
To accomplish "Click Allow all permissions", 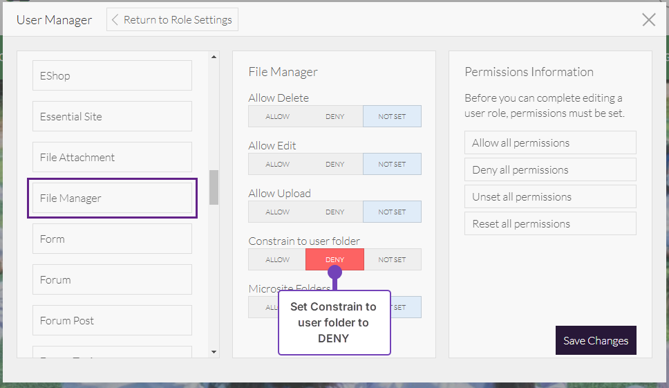I will 549,142.
